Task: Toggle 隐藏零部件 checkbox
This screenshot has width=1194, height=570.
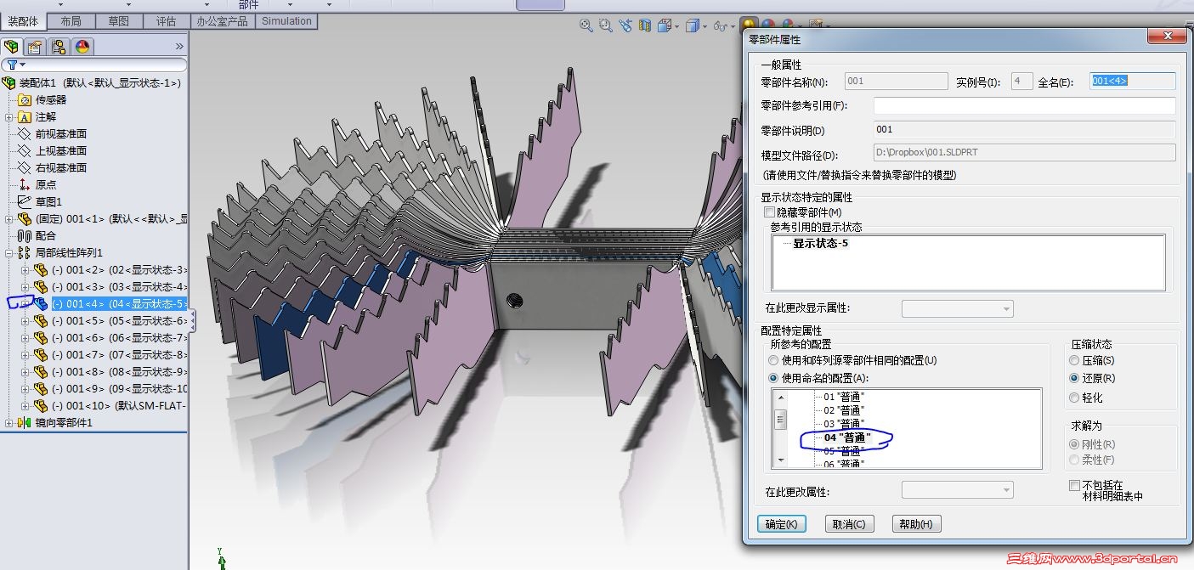Action: (770, 212)
